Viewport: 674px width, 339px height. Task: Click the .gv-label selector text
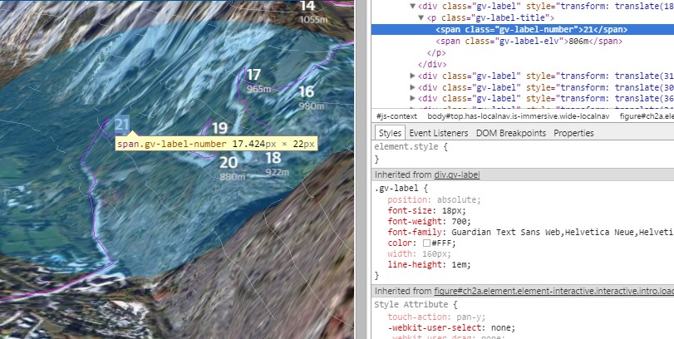[x=398, y=189]
